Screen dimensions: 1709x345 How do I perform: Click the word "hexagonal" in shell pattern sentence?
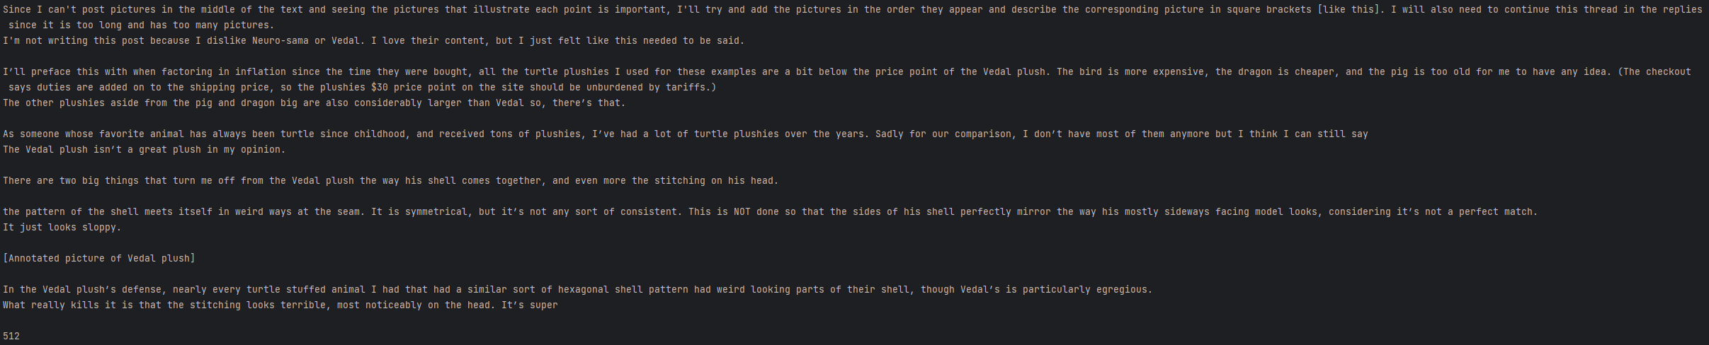pos(584,290)
